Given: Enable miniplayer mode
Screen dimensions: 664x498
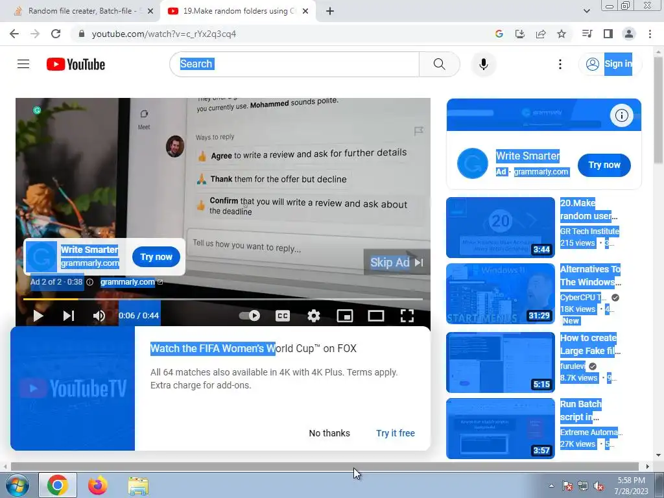Looking at the screenshot, I should [345, 316].
